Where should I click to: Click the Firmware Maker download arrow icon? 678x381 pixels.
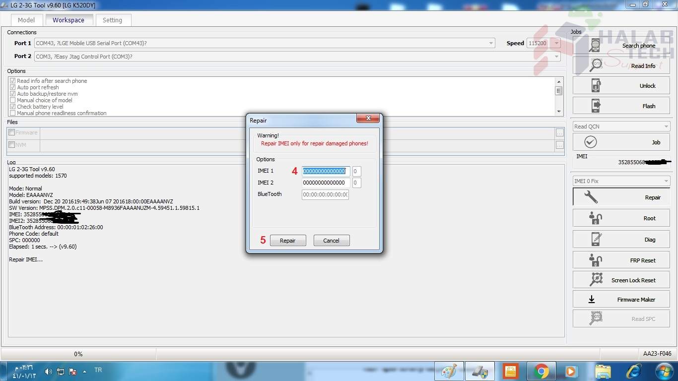click(592, 299)
